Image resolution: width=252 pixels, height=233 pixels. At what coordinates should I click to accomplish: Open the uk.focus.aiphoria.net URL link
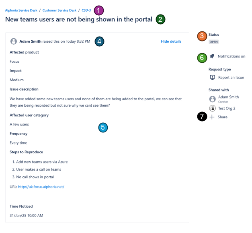tap(41, 187)
